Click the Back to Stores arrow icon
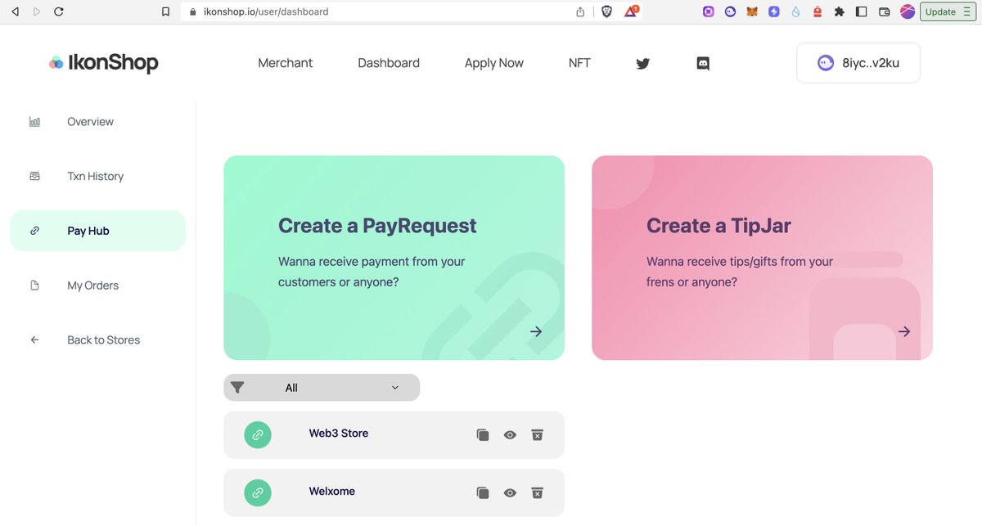 point(34,339)
